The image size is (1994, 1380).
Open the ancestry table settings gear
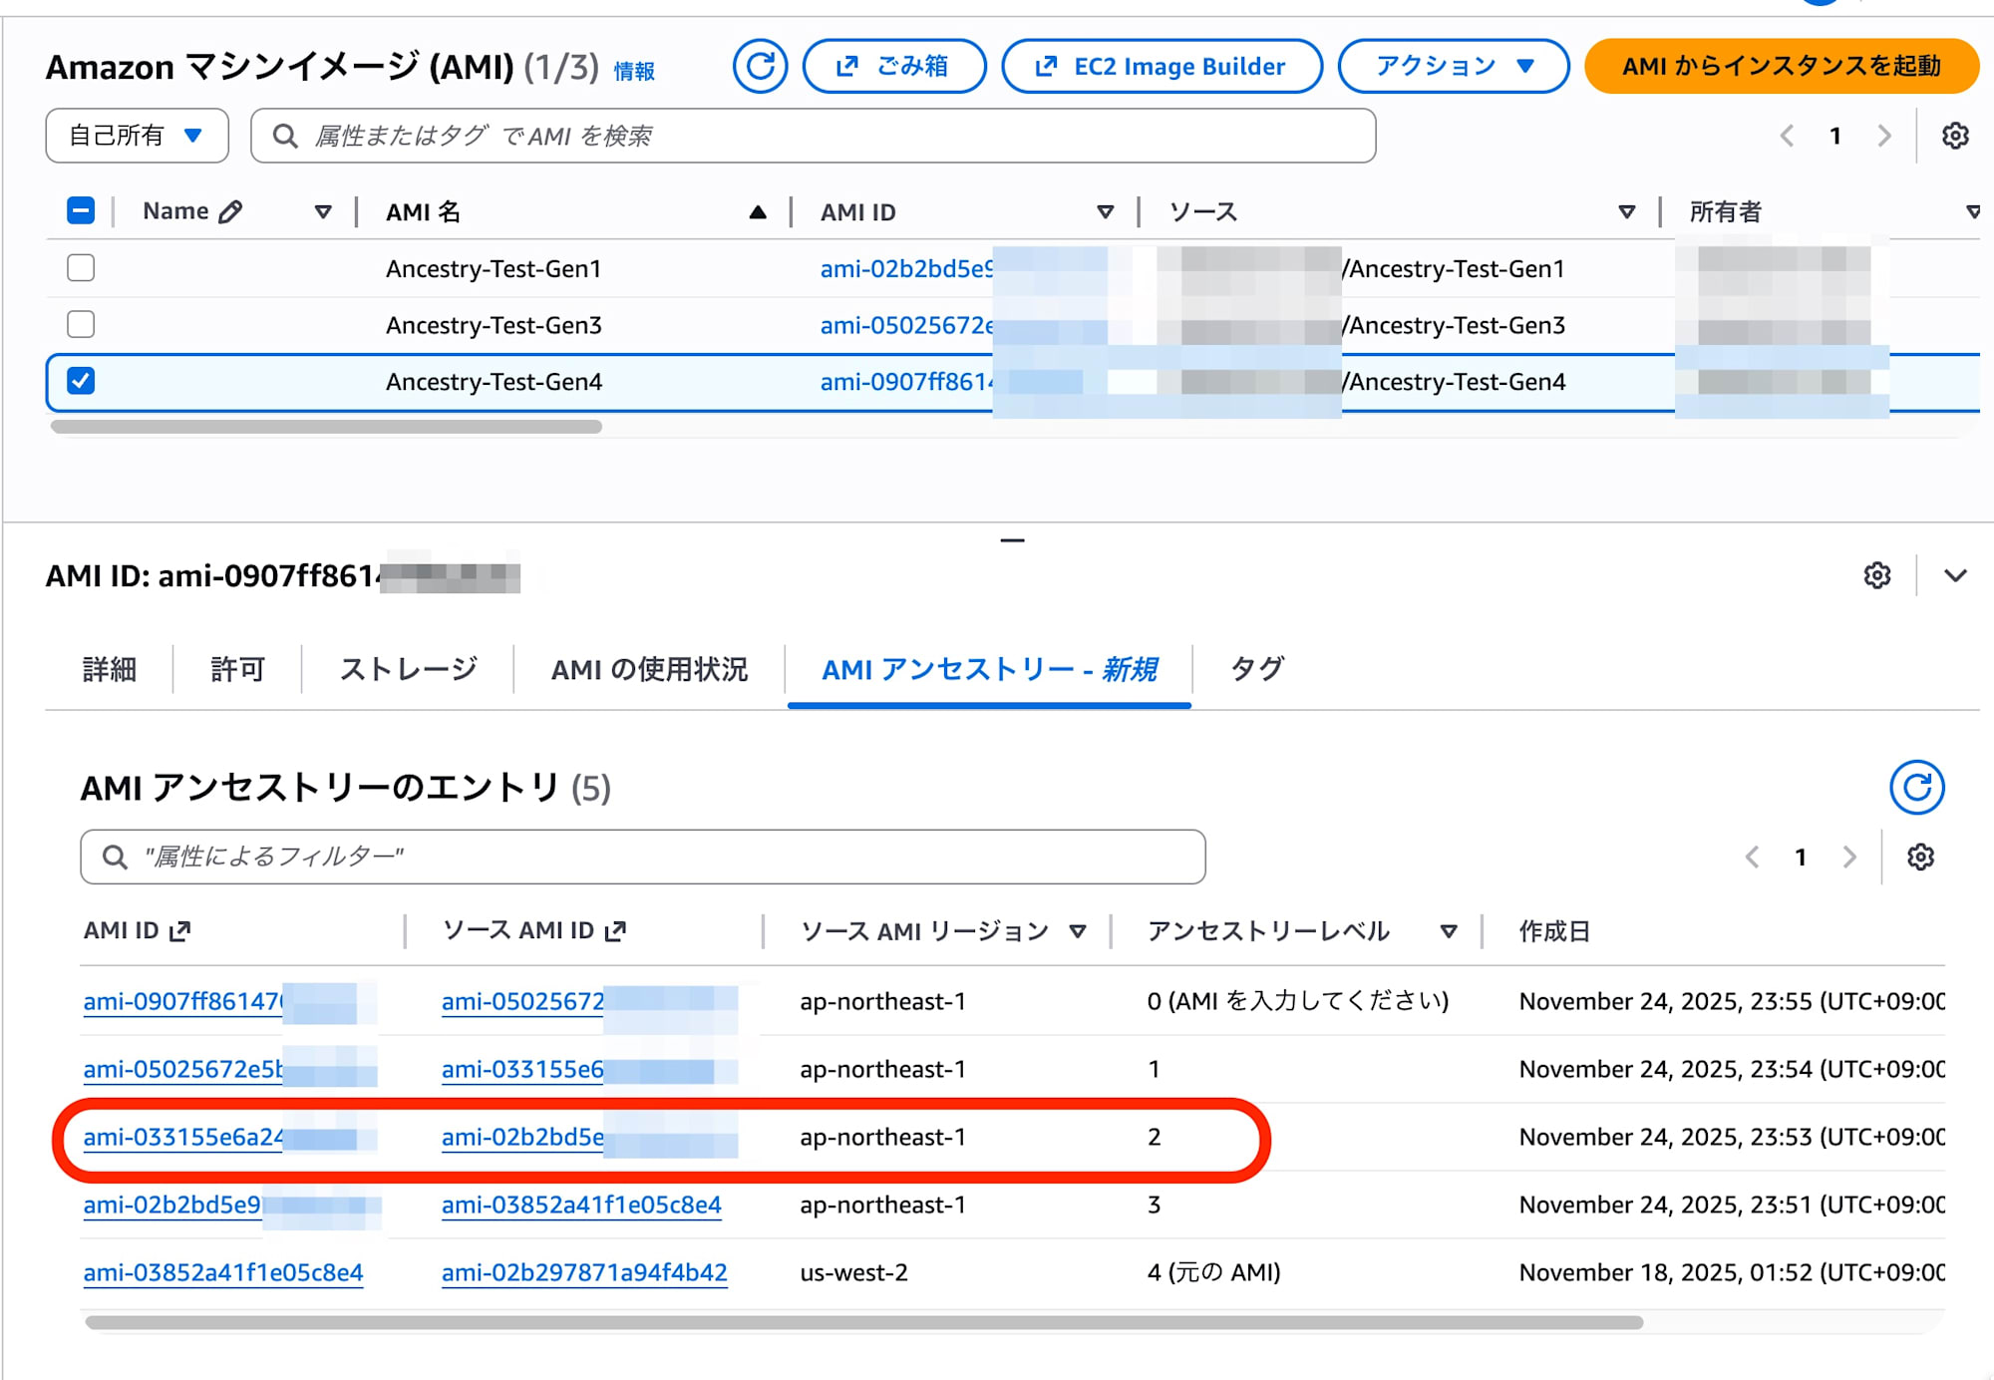1919,856
